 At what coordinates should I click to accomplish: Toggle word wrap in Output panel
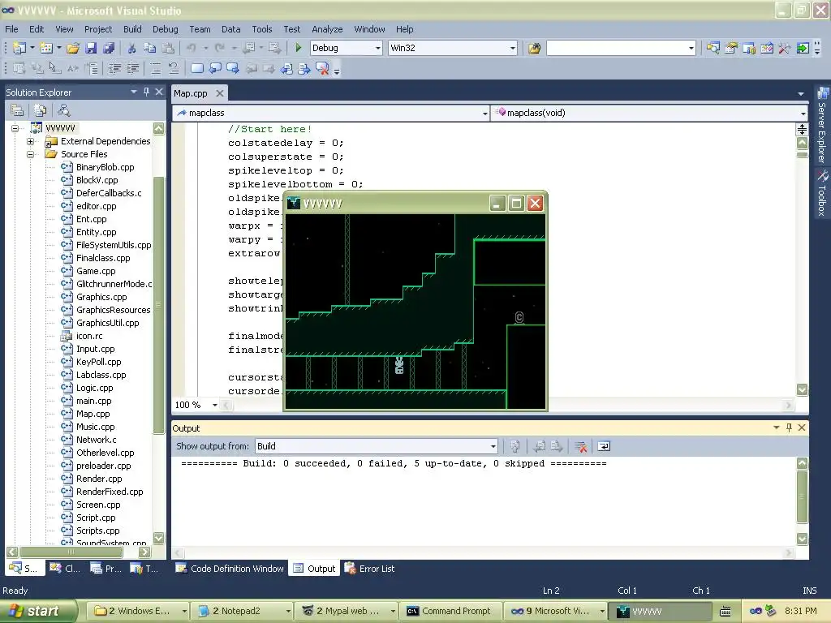[x=604, y=447]
